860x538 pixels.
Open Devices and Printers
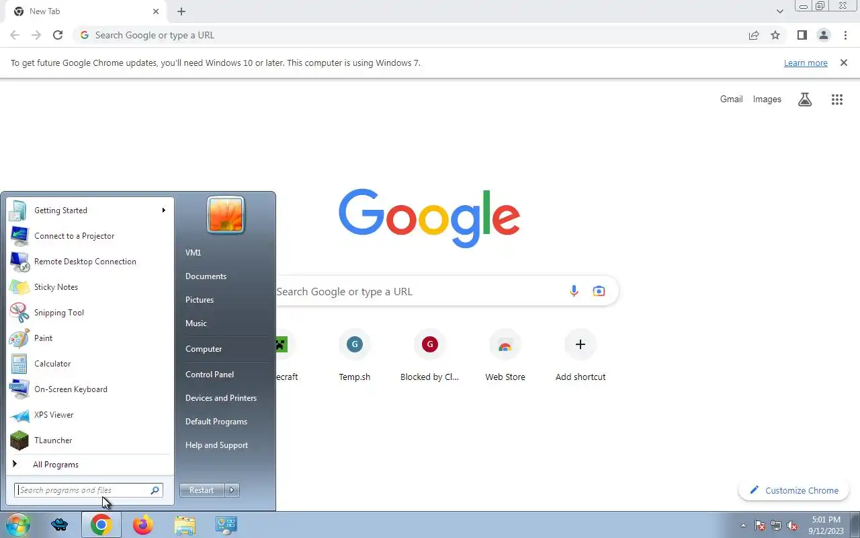221,398
